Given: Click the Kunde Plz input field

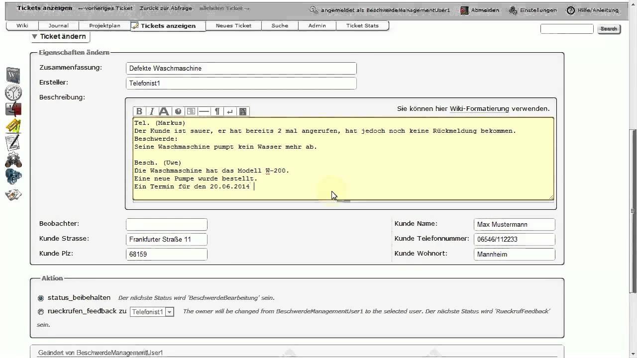Looking at the screenshot, I should pyautogui.click(x=167, y=255).
